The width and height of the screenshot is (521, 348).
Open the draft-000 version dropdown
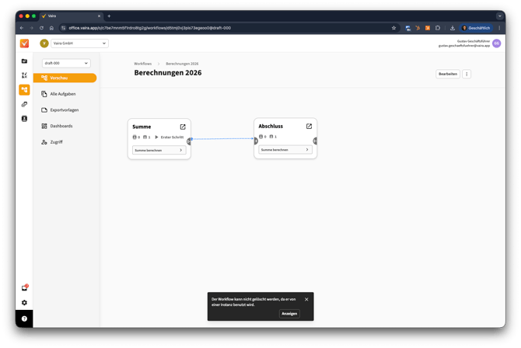pos(66,63)
